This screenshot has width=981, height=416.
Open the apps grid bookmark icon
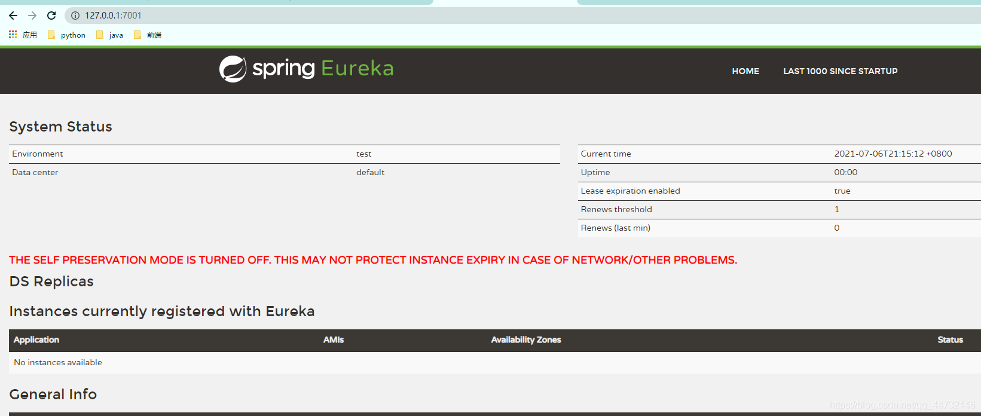coord(13,35)
